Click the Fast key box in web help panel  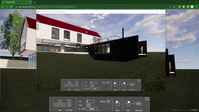click(x=90, y=101)
